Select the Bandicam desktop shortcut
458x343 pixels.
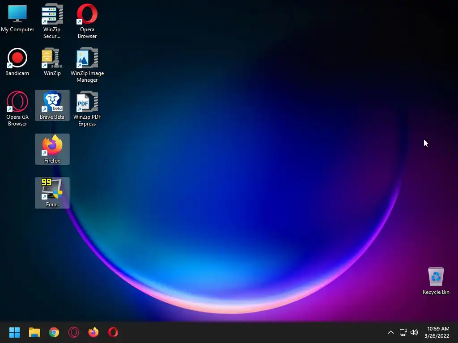point(17,62)
